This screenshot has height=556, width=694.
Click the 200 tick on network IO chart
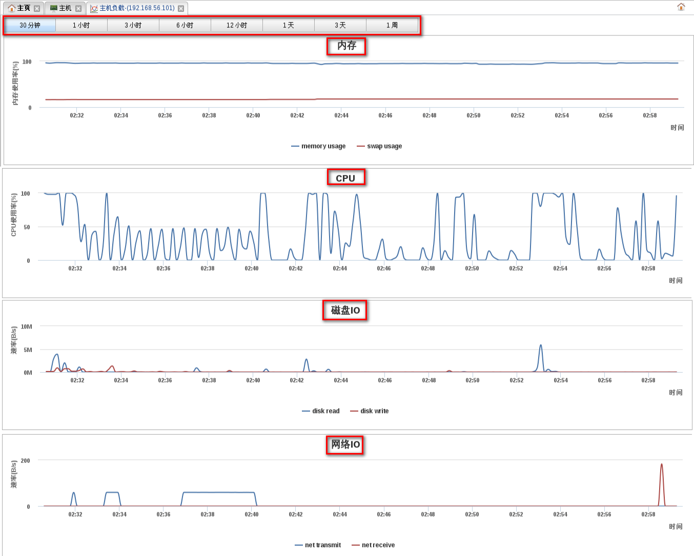point(25,461)
